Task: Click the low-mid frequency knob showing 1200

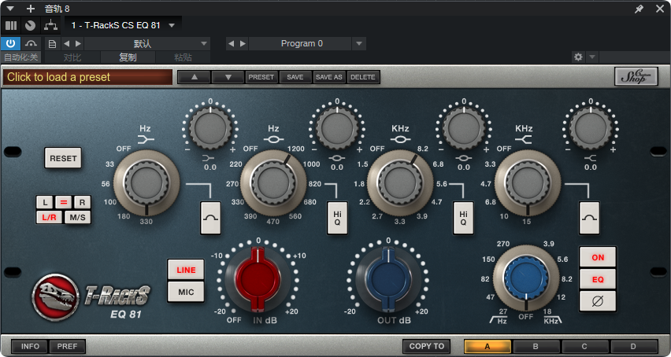Action: (x=273, y=182)
